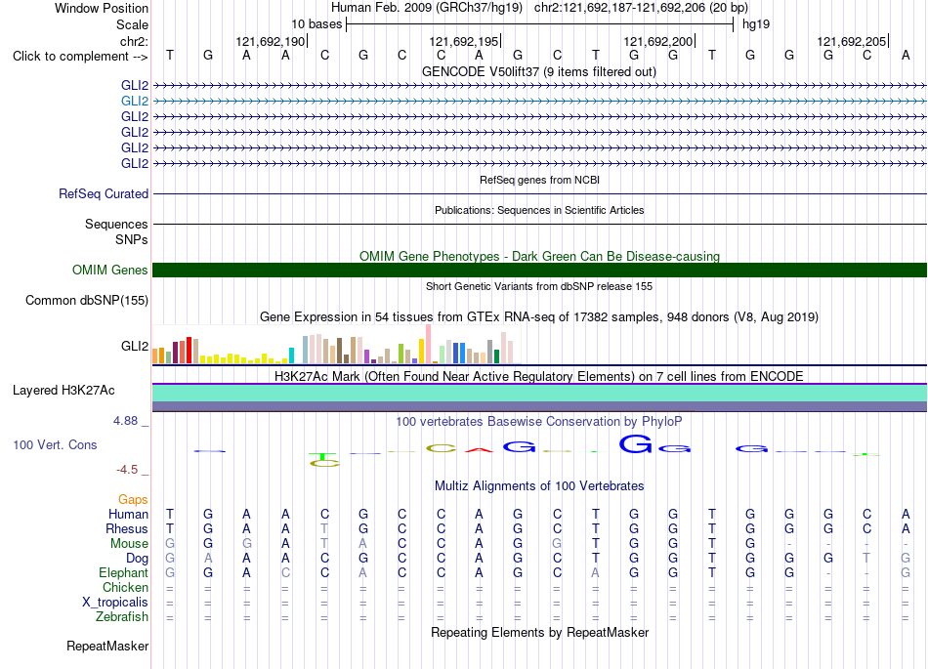This screenshot has height=669, width=928.
Task: Click the turquoise H3K27Ac signal band
Action: pyautogui.click(x=539, y=393)
